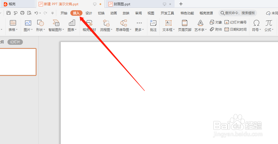Expand the undo history dropdown arrow
Image resolution: width=278 pixels, height=144 pixels.
40,13
